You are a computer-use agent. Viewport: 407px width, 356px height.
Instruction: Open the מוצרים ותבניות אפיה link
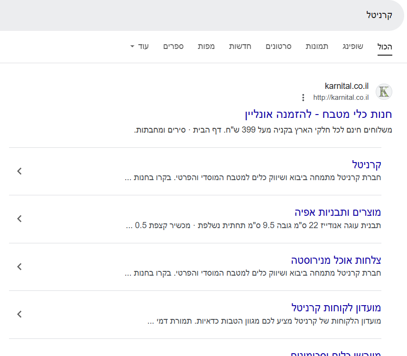338,212
